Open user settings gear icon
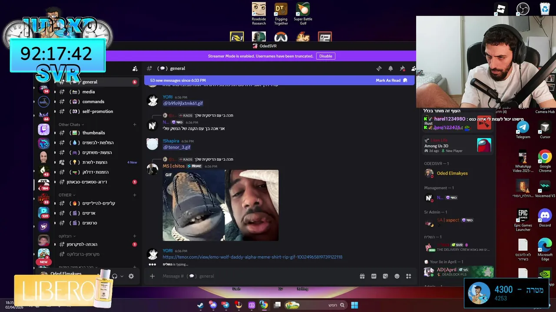Image resolution: width=556 pixels, height=312 pixels. point(131,276)
